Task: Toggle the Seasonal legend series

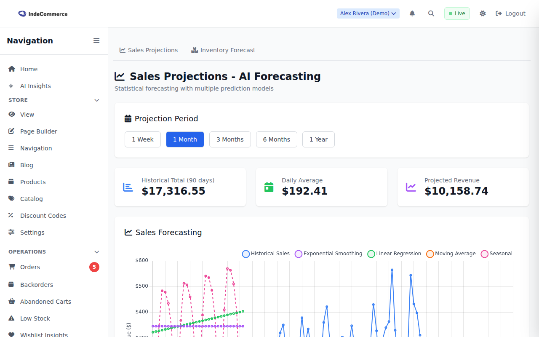Action: coord(497,254)
